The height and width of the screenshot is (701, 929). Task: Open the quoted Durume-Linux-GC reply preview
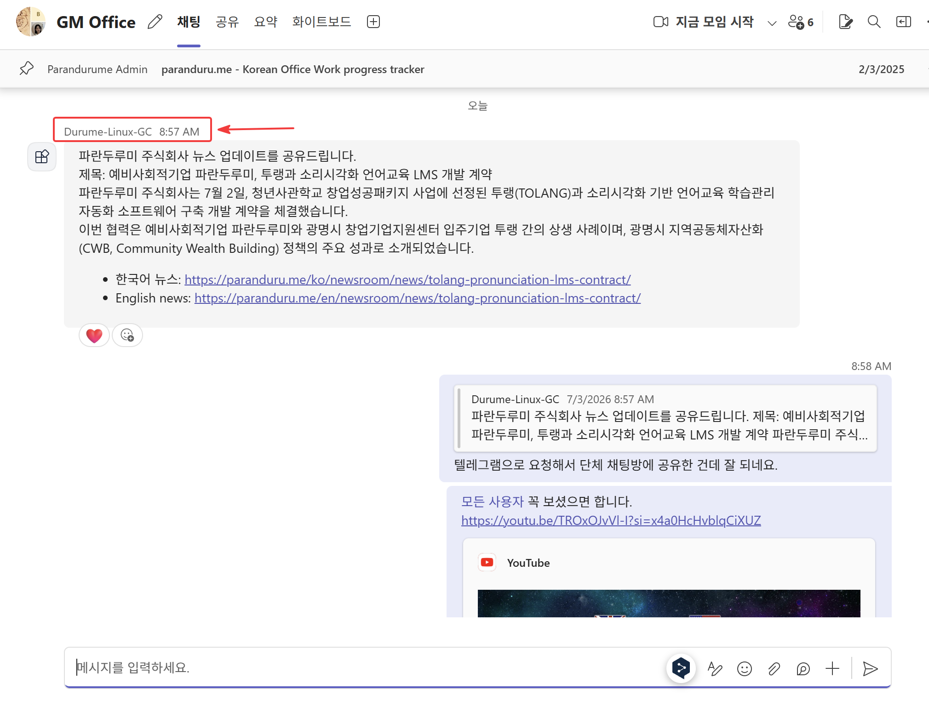[x=665, y=418]
